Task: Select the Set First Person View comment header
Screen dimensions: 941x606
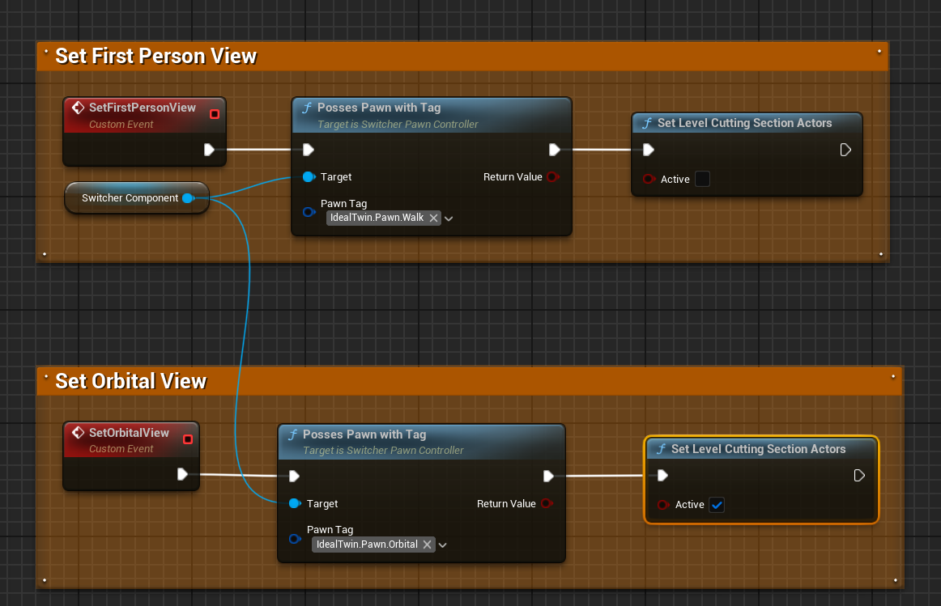Action: pos(155,56)
